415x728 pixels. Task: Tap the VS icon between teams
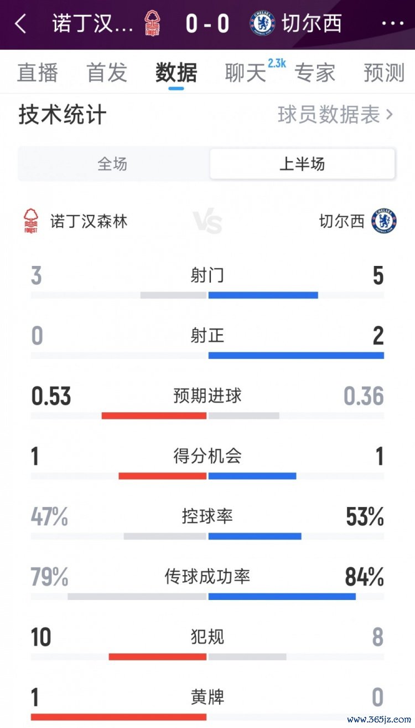click(x=207, y=222)
